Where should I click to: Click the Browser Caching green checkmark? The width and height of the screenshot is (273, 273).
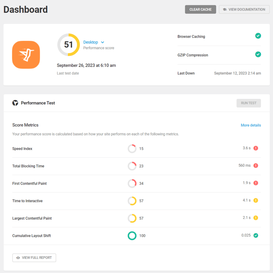(x=258, y=36)
